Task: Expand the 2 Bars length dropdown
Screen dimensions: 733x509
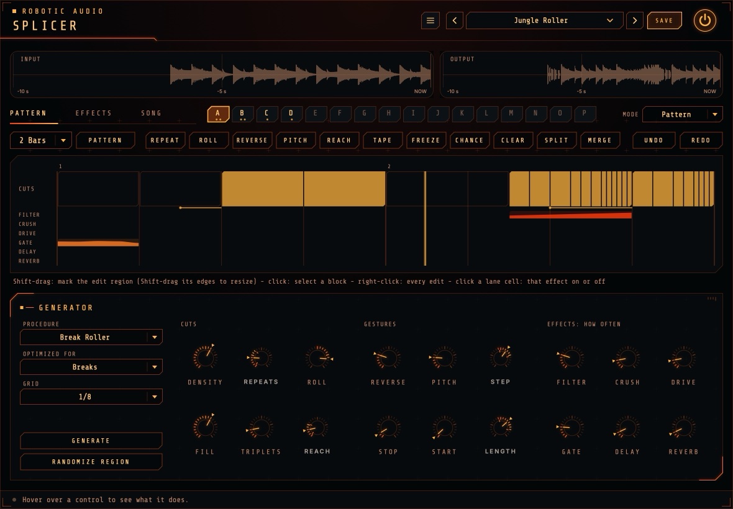Action: click(40, 140)
